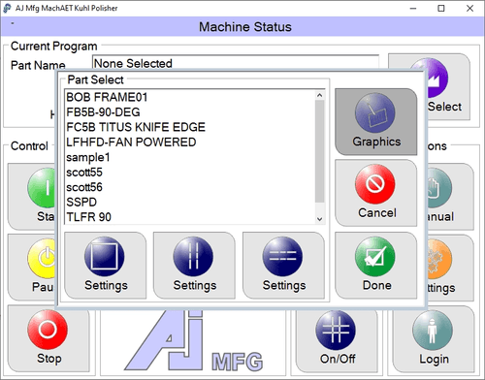This screenshot has width=485, height=380.
Task: Open Settings with the square icon
Action: pos(106,265)
